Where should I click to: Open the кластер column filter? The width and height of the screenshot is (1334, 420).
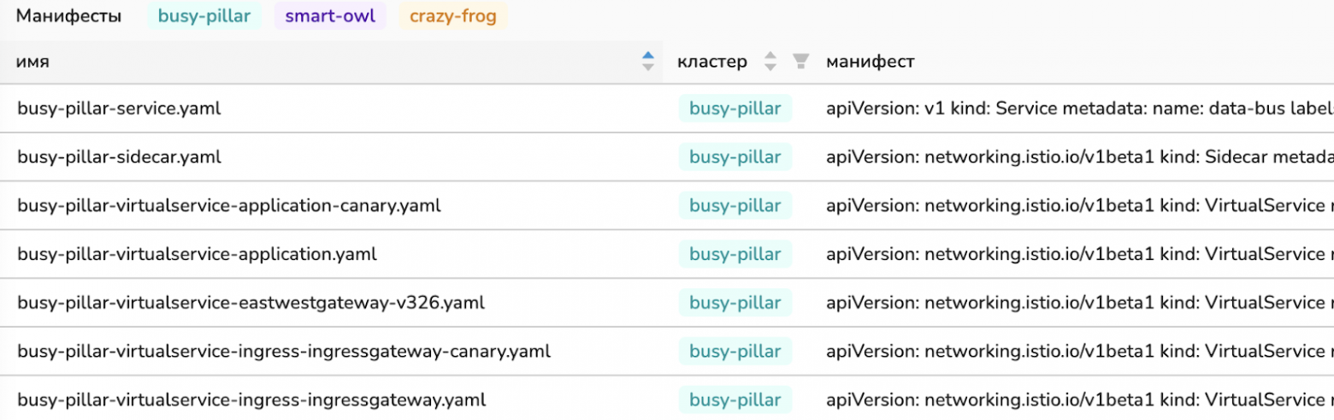pyautogui.click(x=800, y=61)
